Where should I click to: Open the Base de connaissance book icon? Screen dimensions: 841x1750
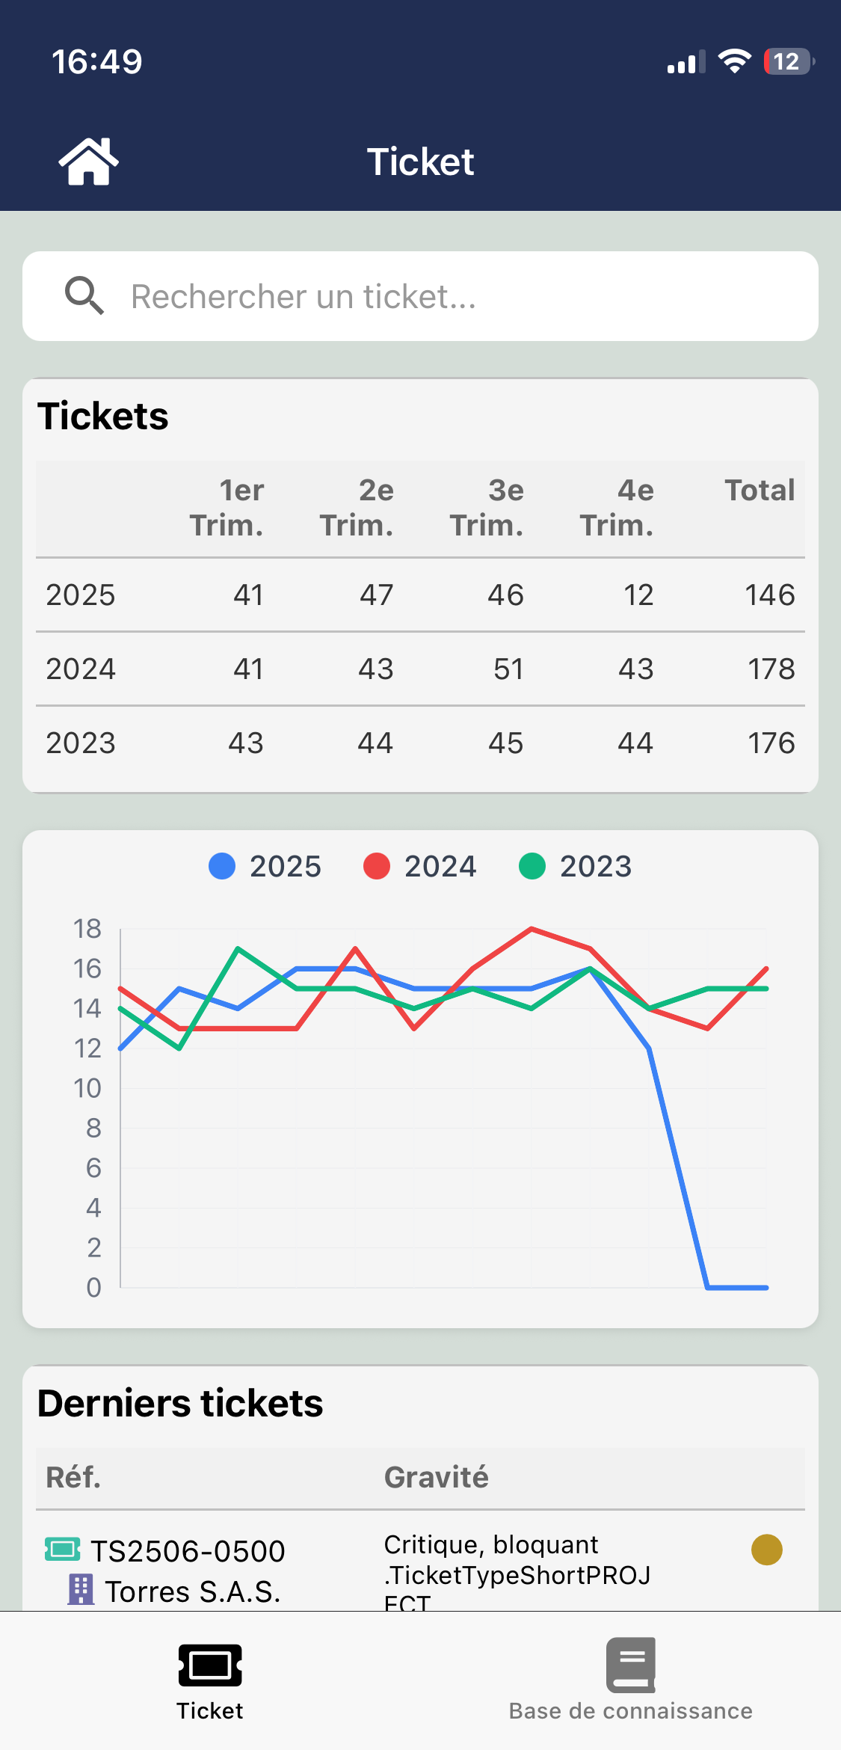point(631,1665)
